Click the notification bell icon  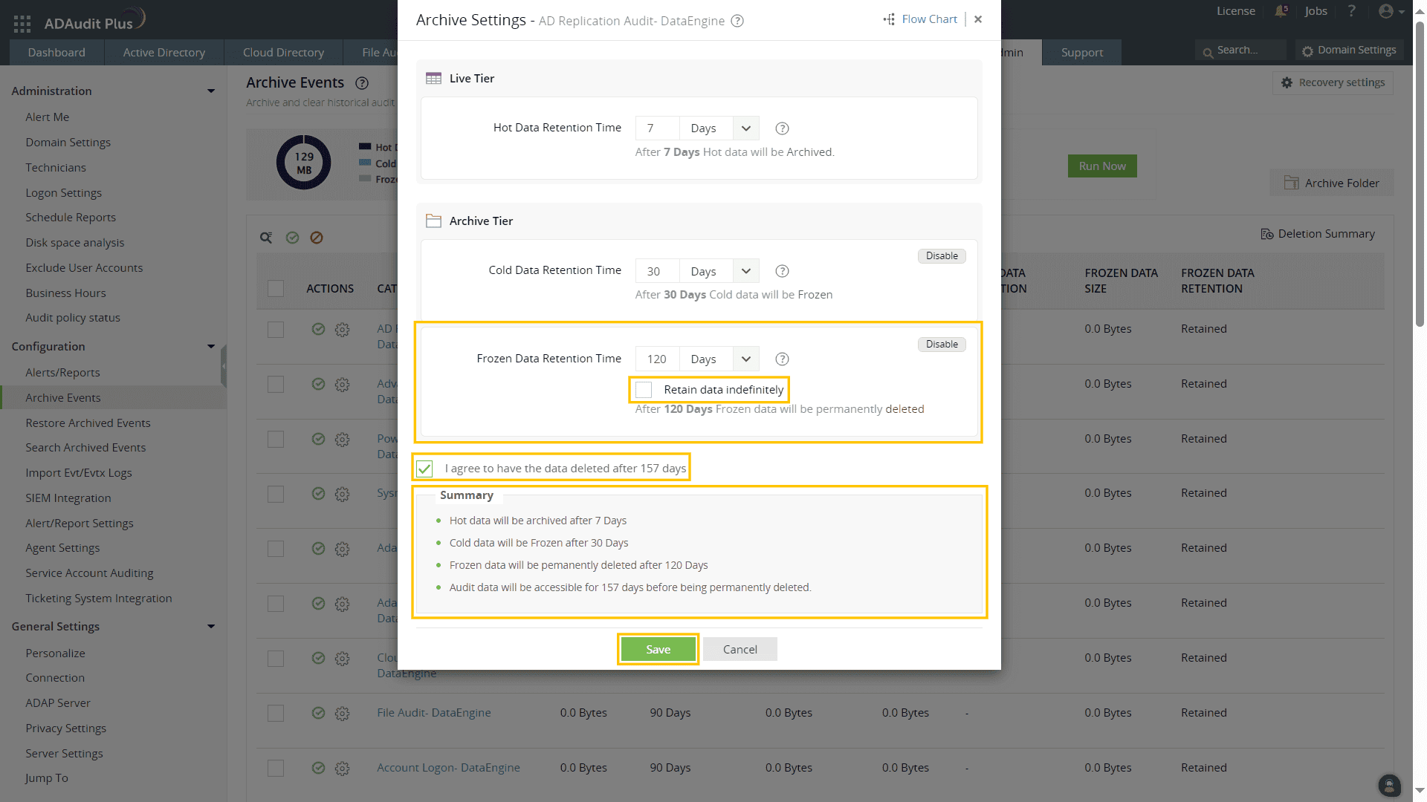tap(1281, 11)
